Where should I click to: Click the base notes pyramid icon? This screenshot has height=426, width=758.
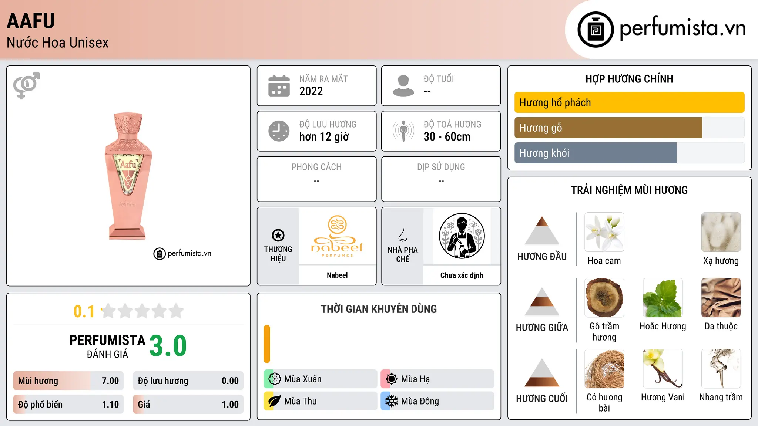(x=542, y=372)
